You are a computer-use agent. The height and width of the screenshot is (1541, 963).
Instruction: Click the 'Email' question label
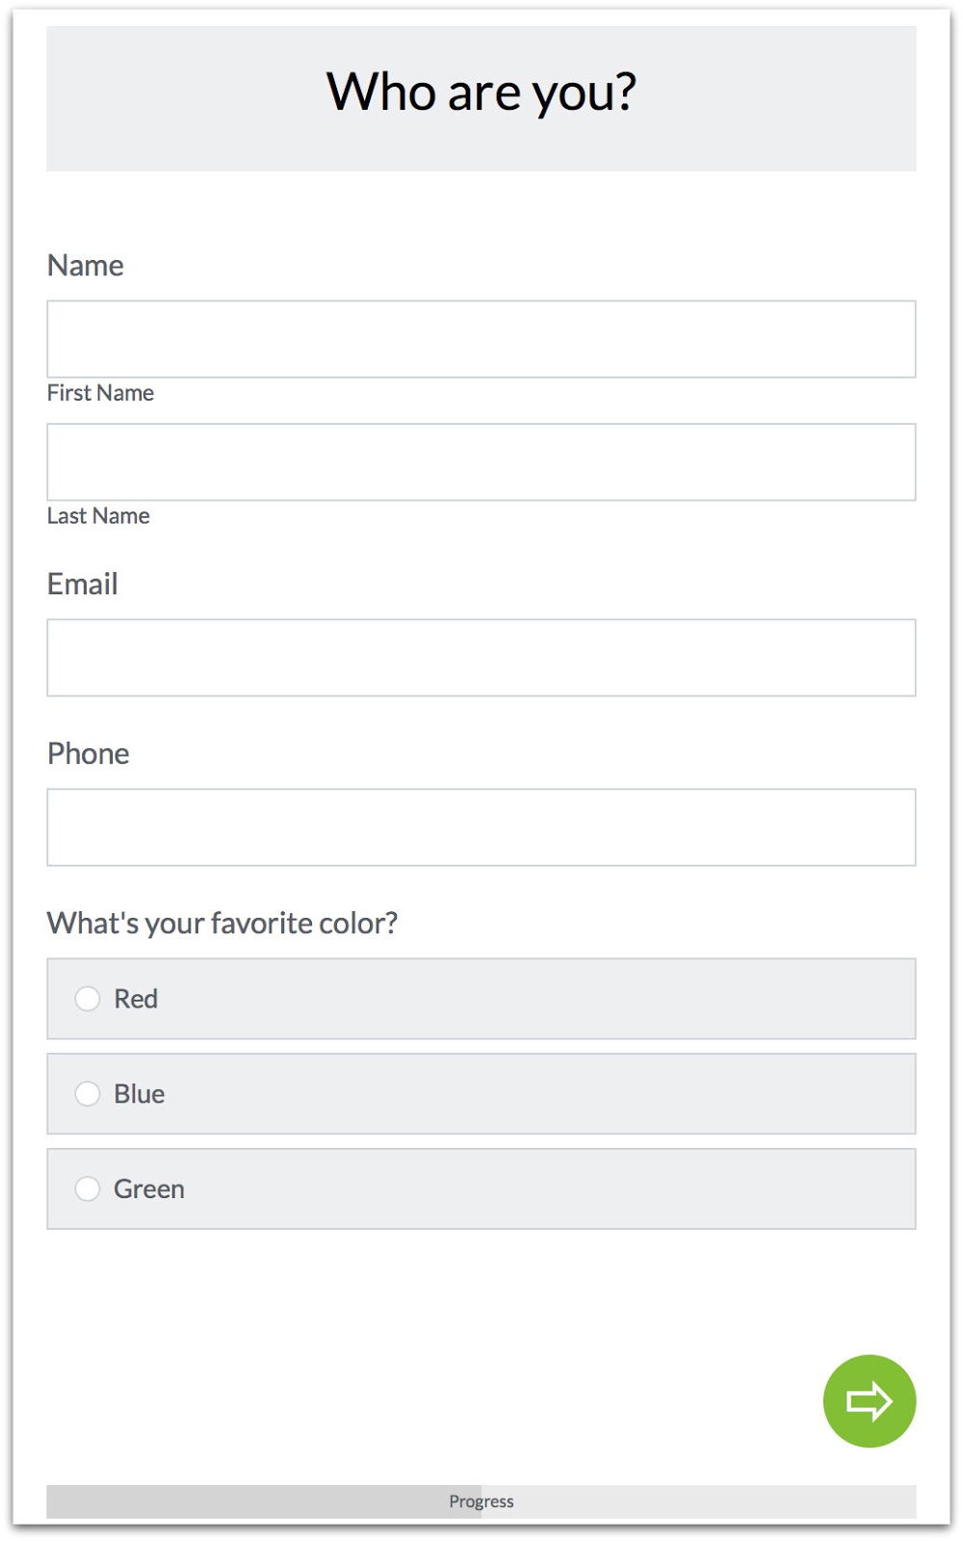tap(82, 584)
